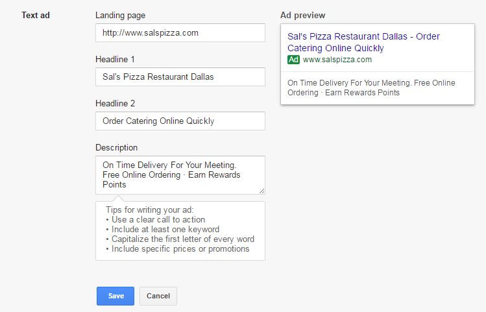Click 'Tips for writing your ad:' text

[x=150, y=210]
